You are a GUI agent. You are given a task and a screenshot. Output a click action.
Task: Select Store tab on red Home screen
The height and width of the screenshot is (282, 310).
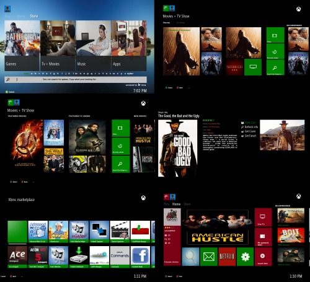click(x=187, y=204)
